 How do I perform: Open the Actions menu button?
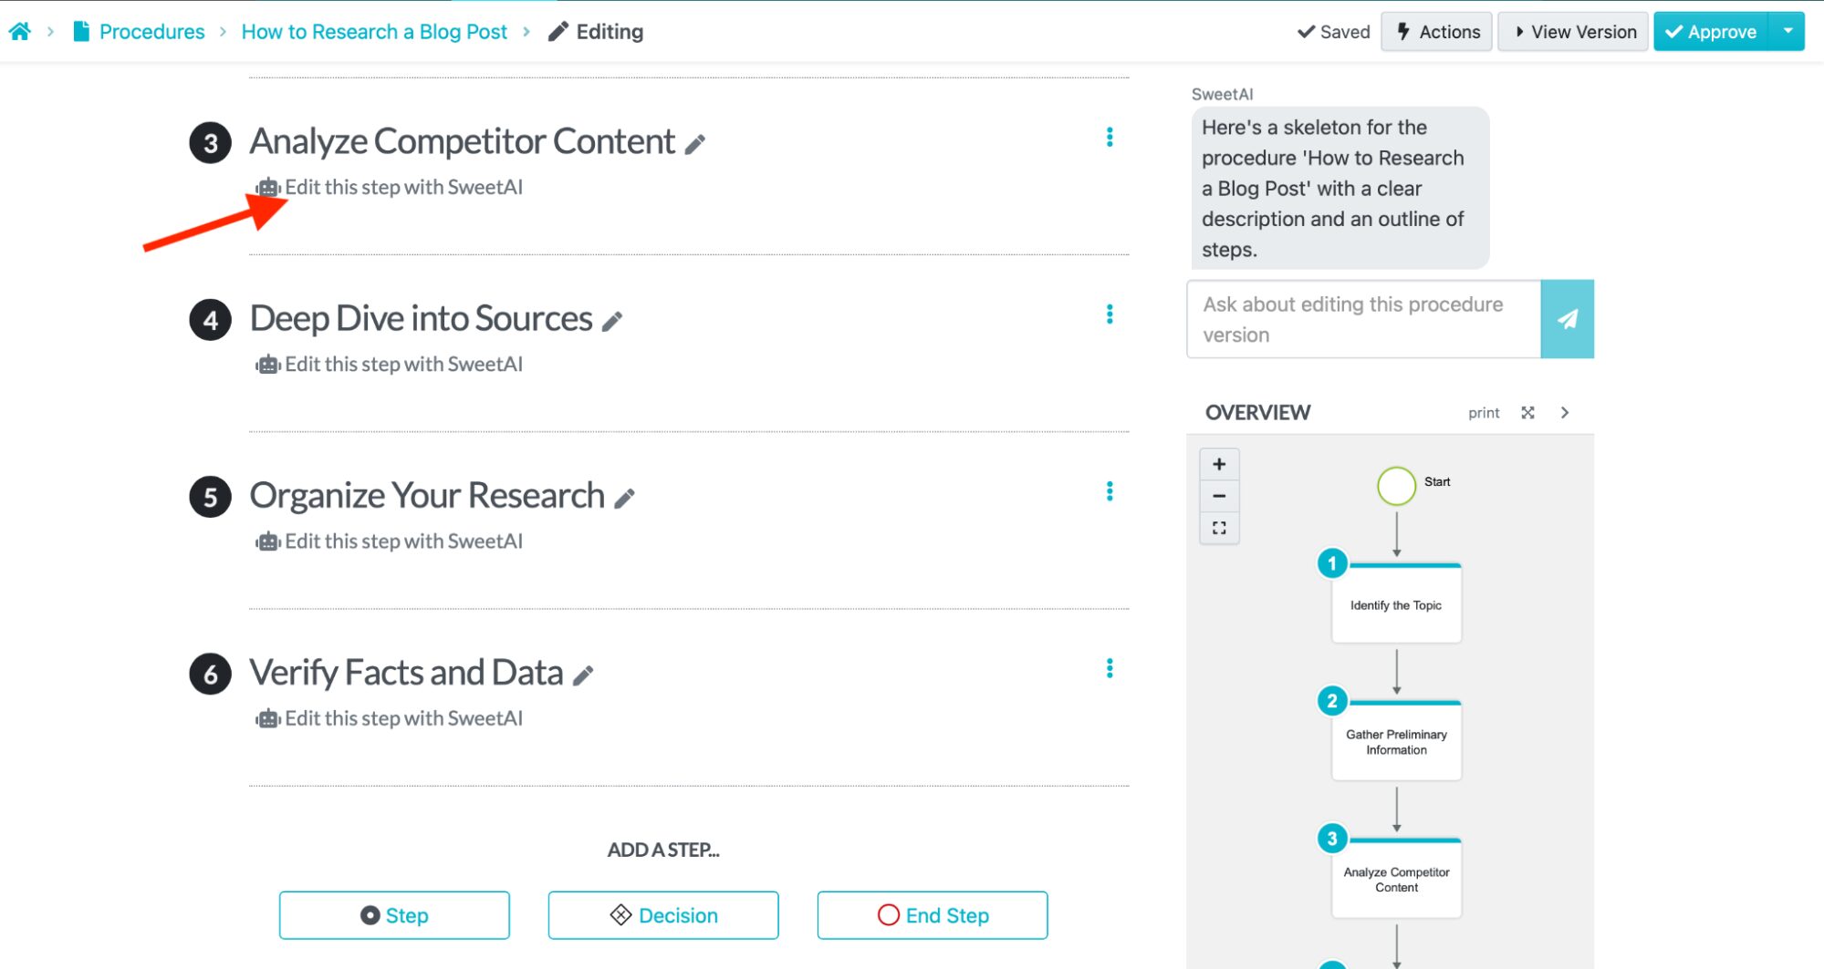pos(1436,32)
